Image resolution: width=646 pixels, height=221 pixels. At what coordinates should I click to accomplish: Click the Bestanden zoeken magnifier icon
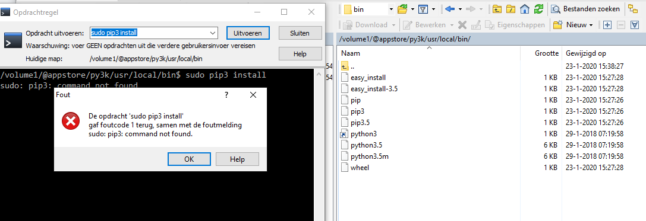click(x=556, y=9)
